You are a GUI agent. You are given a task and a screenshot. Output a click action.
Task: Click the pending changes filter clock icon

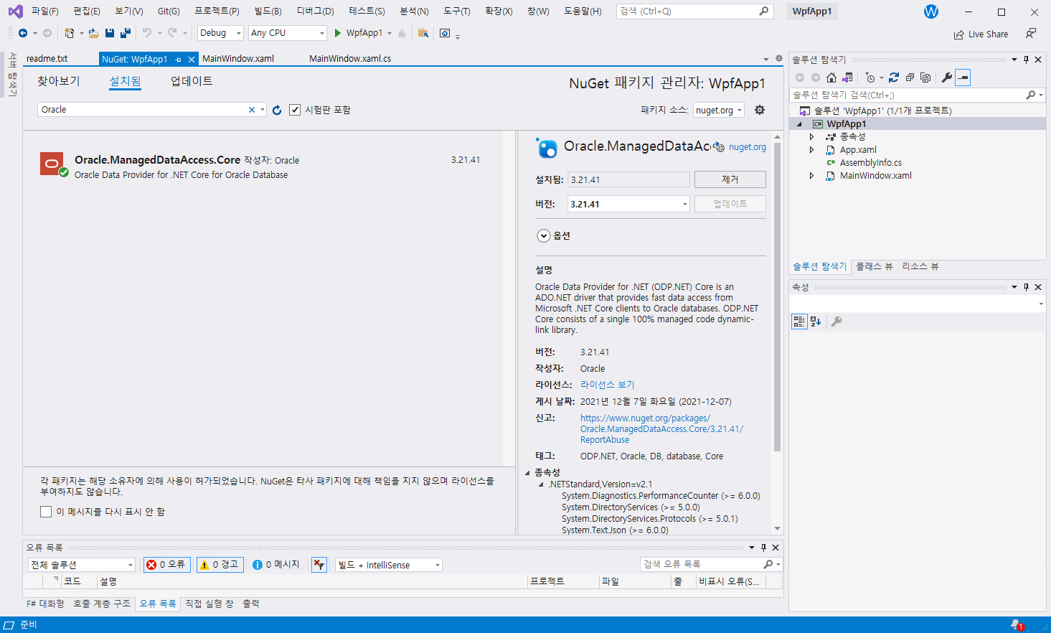coord(870,78)
